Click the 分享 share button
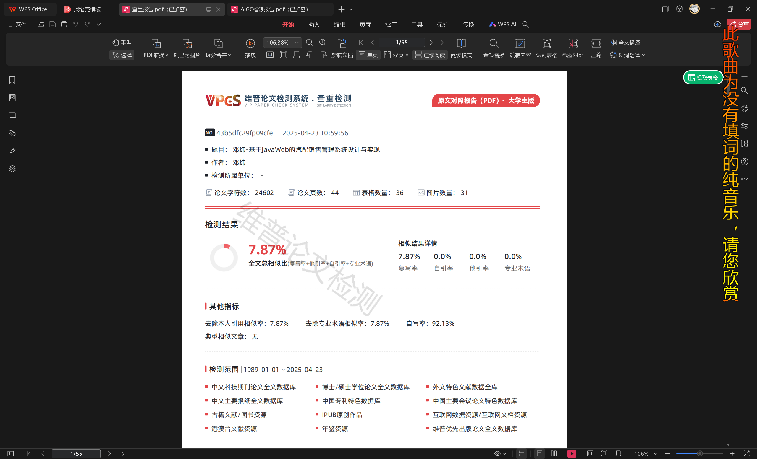This screenshot has height=459, width=757. pyautogui.click(x=739, y=24)
